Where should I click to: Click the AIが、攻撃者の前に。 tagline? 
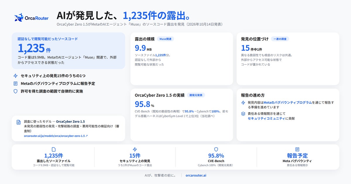pos(160,176)
